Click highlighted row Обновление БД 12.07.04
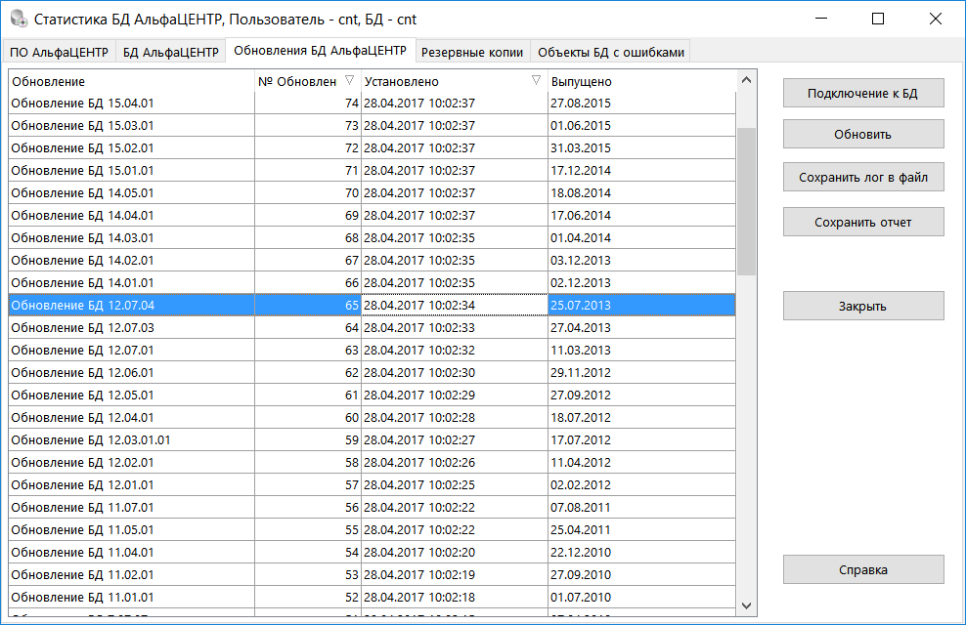The height and width of the screenshot is (625, 966). [373, 305]
